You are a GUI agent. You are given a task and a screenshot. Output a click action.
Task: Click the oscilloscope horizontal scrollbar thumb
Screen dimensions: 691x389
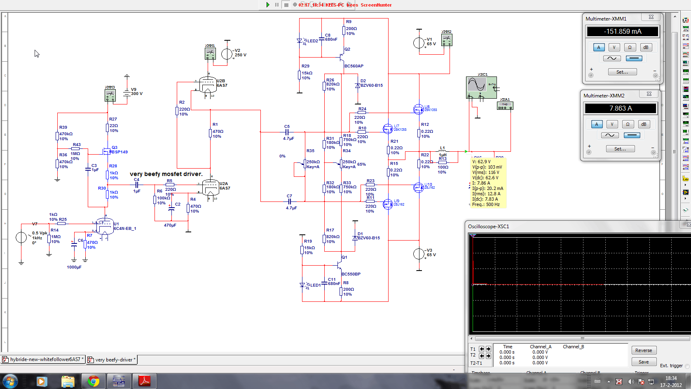pyautogui.click(x=583, y=339)
